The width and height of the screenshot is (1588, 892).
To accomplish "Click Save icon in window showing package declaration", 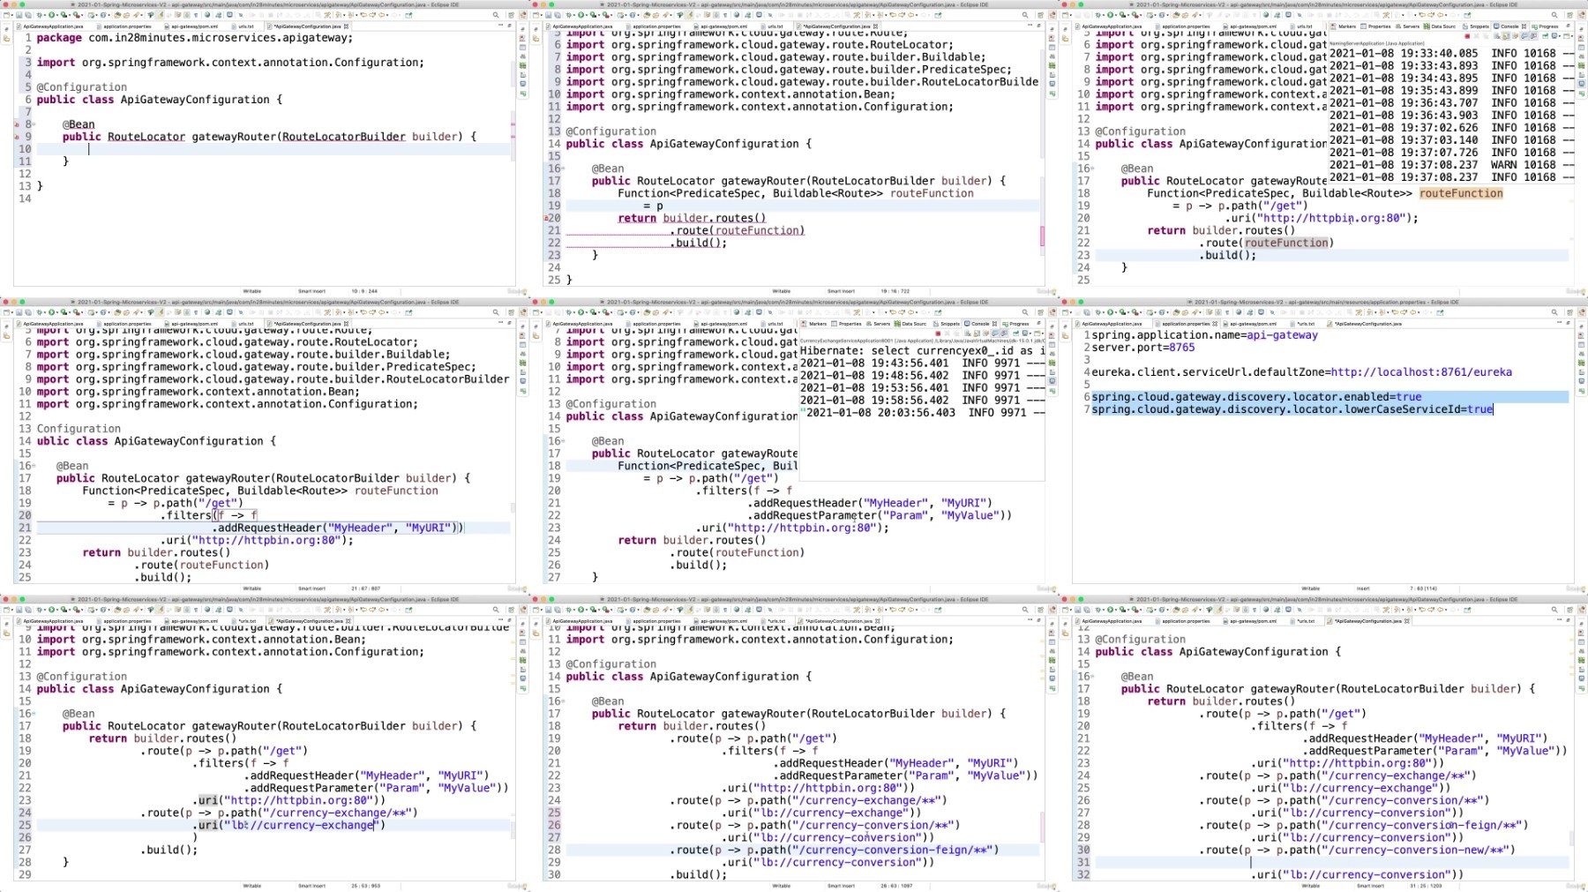I will point(19,15).
